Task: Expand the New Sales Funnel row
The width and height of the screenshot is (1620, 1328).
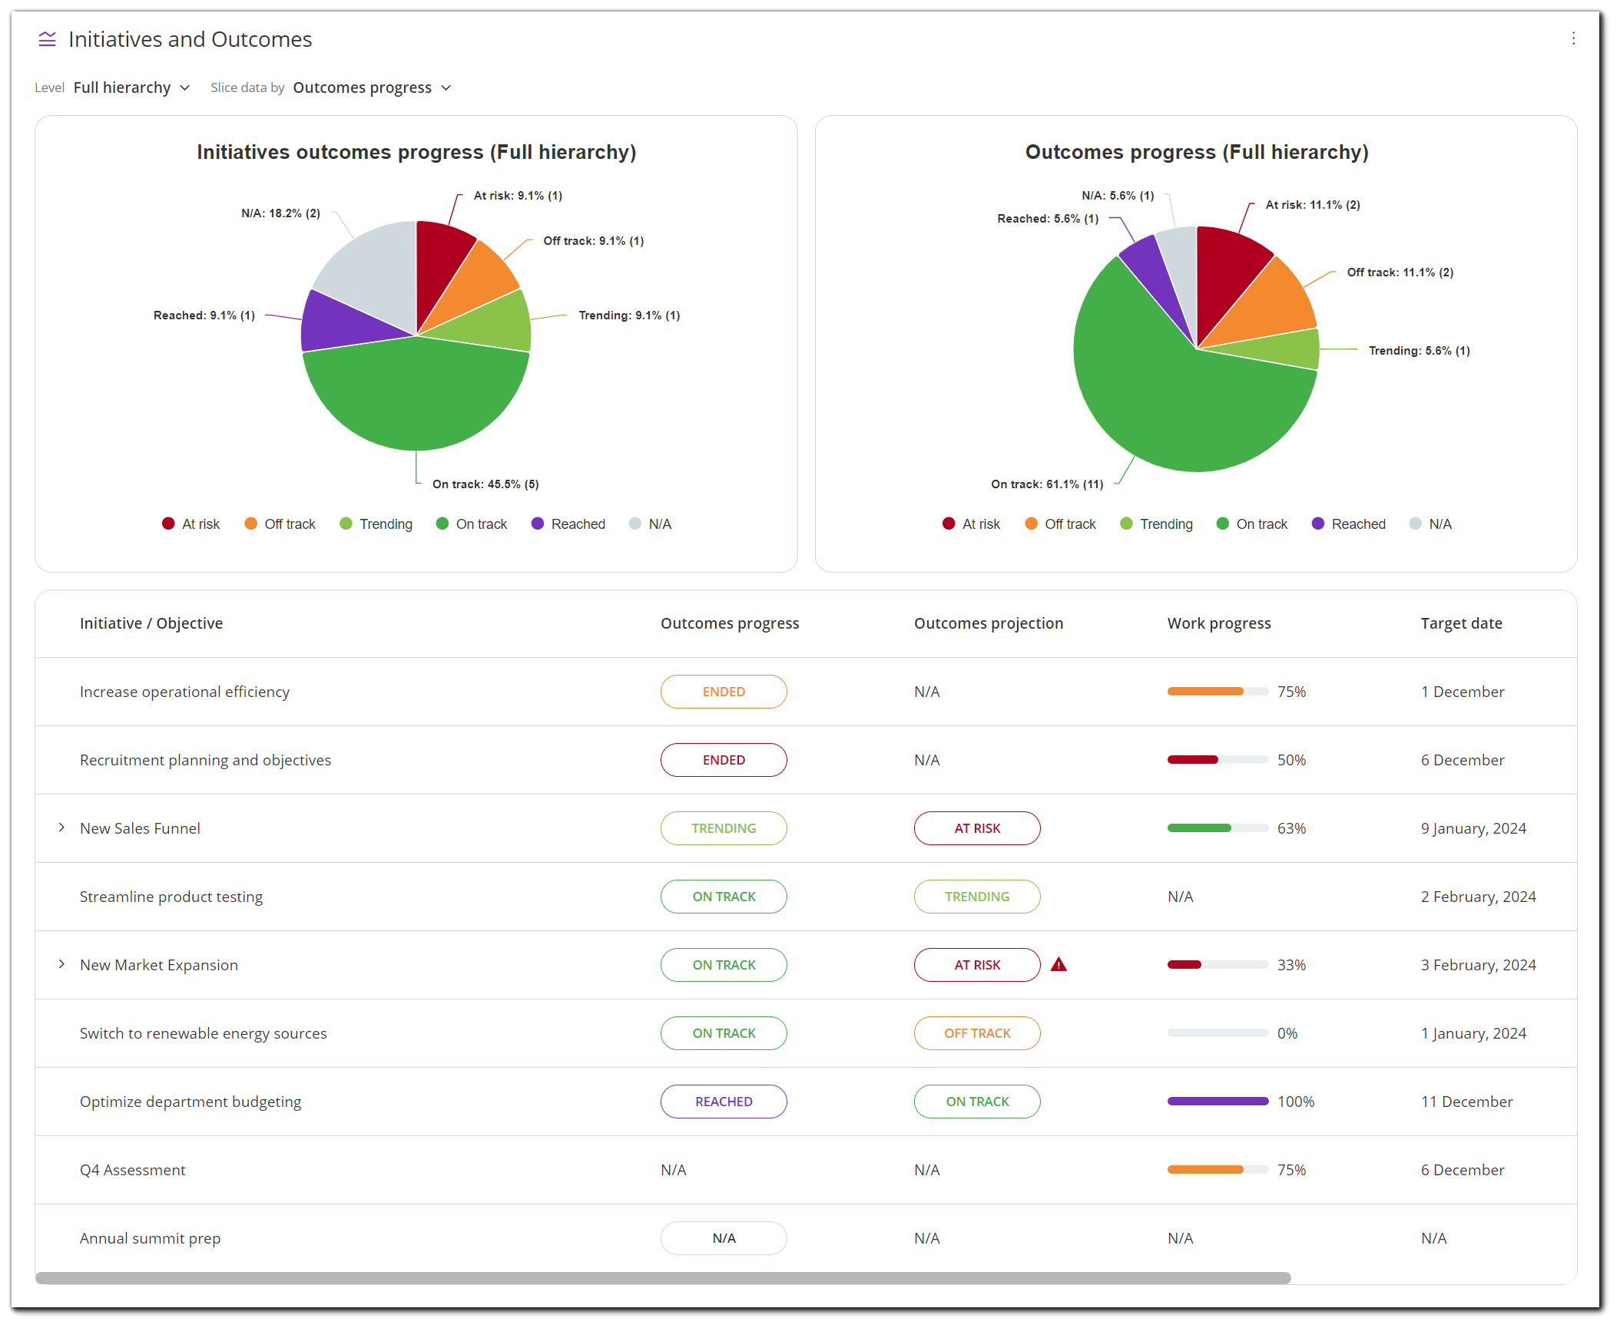Action: pos(61,828)
